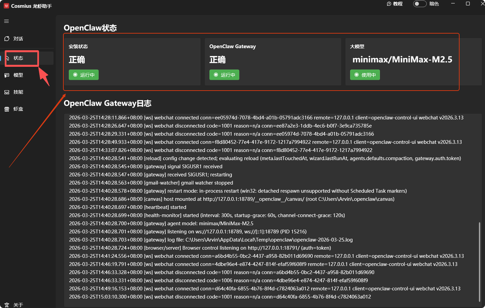Click the minimax/MiniMax-M2.5 model name
Image resolution: width=485 pixels, height=308 pixels.
pos(402,60)
